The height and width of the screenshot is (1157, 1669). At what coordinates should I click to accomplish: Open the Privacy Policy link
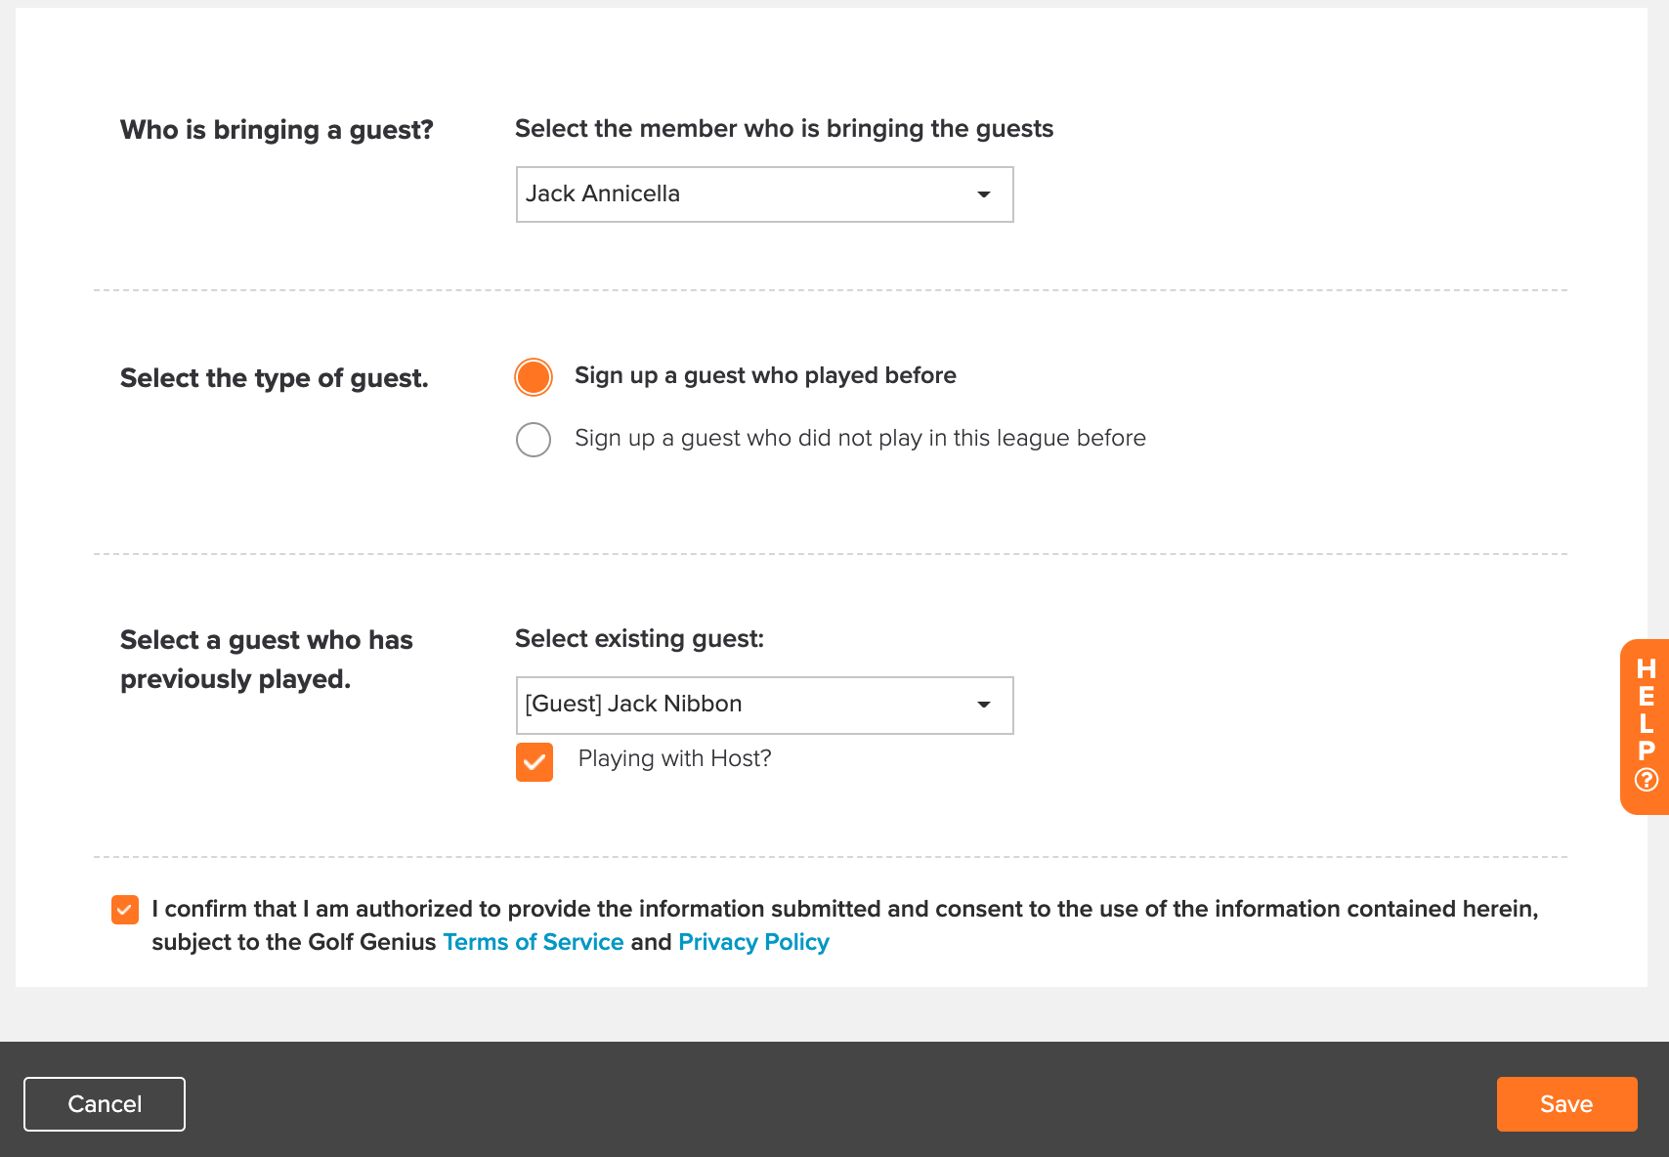(753, 942)
